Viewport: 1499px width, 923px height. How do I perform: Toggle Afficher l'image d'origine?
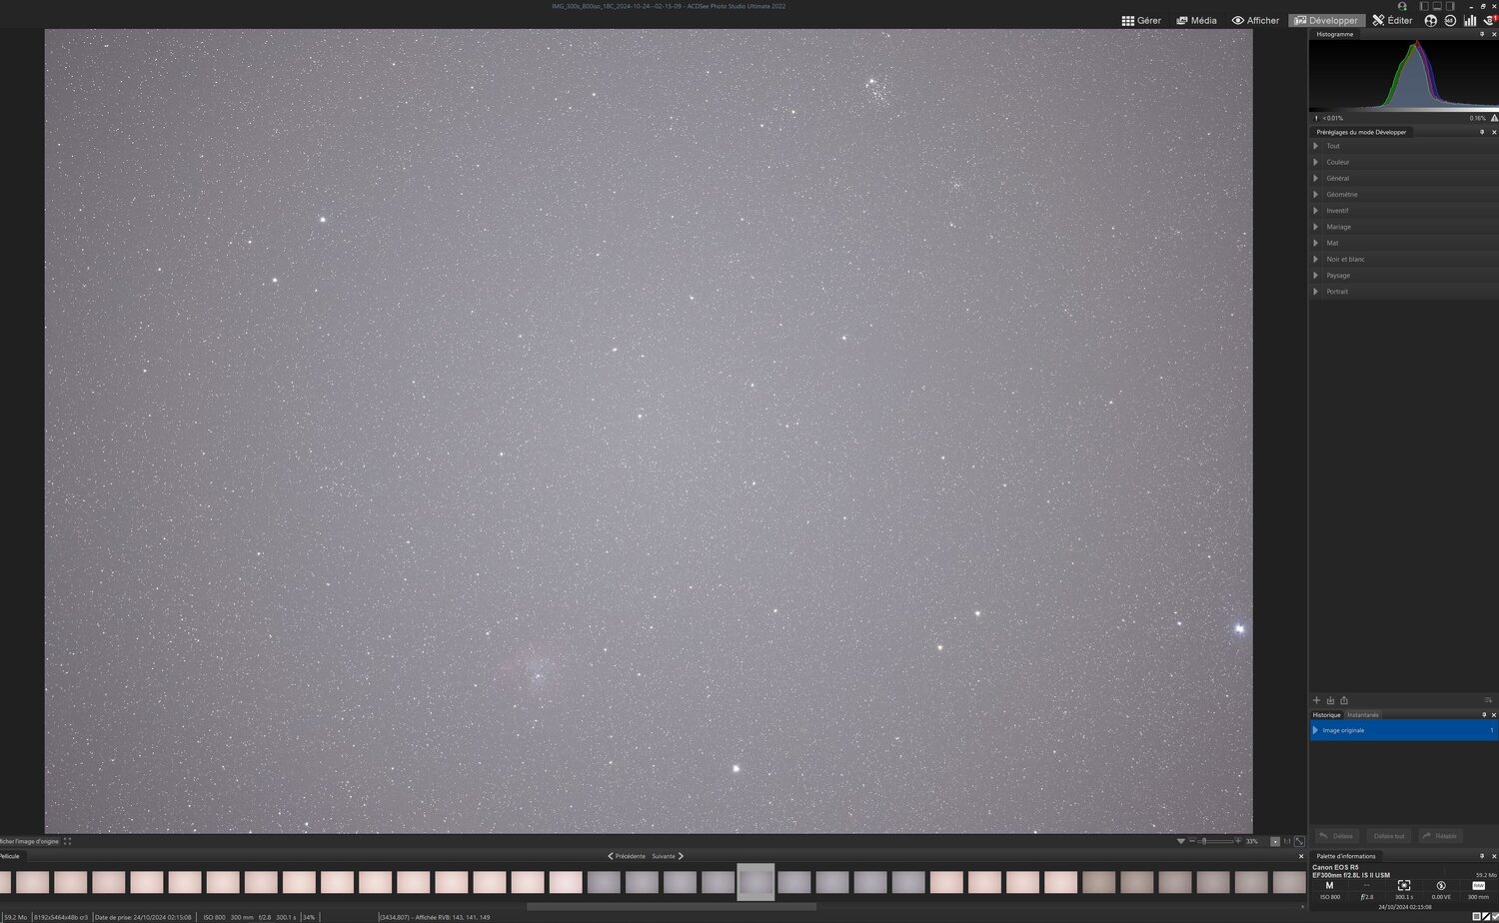[29, 841]
